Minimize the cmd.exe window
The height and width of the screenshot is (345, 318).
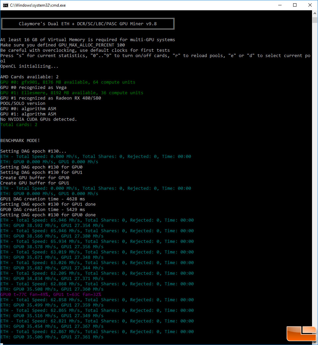[x=280, y=5]
